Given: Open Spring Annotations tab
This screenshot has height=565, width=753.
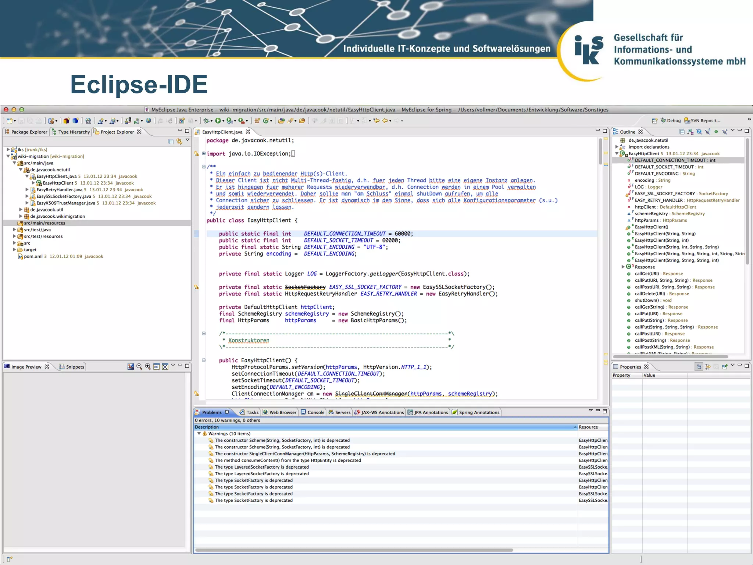Looking at the screenshot, I should [475, 412].
